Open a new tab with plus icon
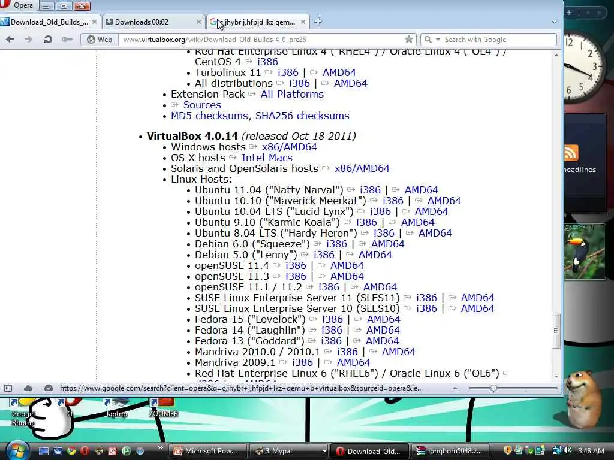 tap(318, 22)
